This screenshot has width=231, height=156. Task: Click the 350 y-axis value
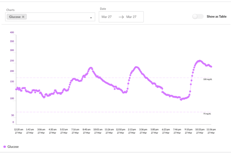(x=12, y=41)
